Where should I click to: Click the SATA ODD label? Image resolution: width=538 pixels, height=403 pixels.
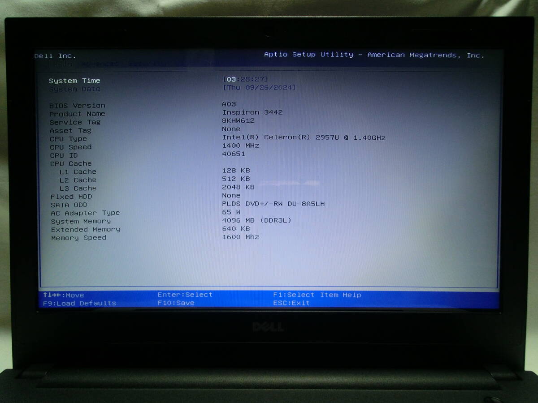[69, 205]
